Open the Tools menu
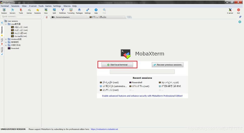 (x=41, y=6)
